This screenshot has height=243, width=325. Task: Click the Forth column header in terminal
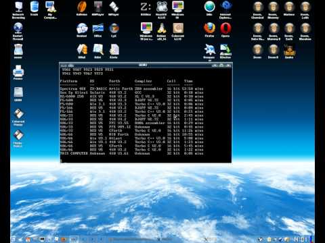pos(114,81)
